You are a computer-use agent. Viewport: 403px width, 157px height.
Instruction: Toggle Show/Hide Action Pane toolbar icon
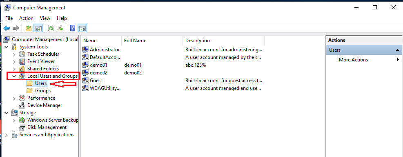(82, 28)
